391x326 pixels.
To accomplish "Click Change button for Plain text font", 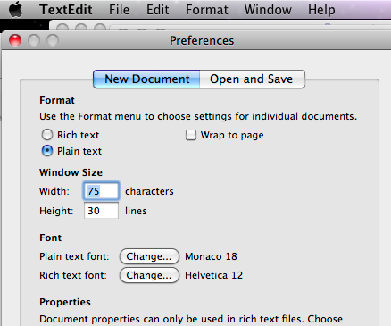I will click(149, 256).
